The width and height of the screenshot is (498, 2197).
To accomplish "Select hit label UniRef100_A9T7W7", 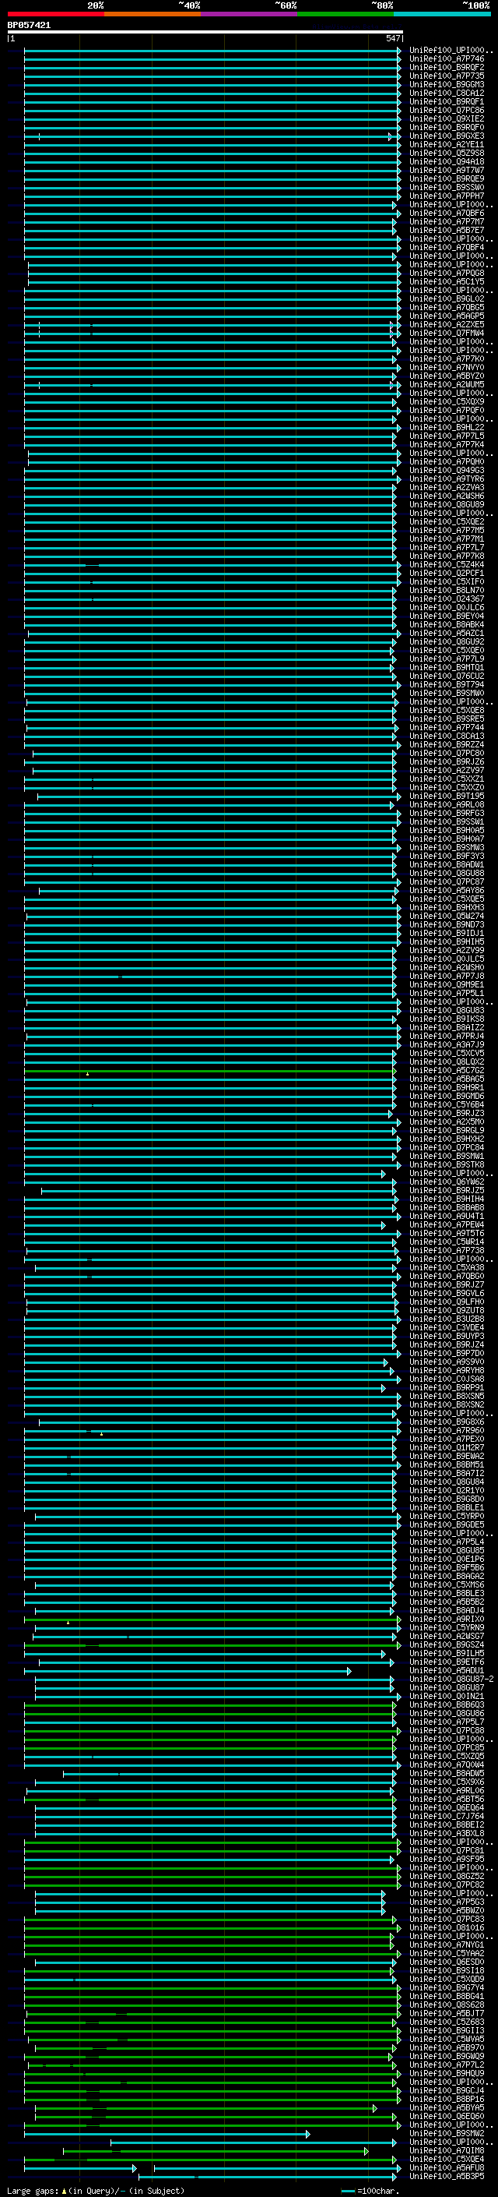I will pyautogui.click(x=447, y=170).
